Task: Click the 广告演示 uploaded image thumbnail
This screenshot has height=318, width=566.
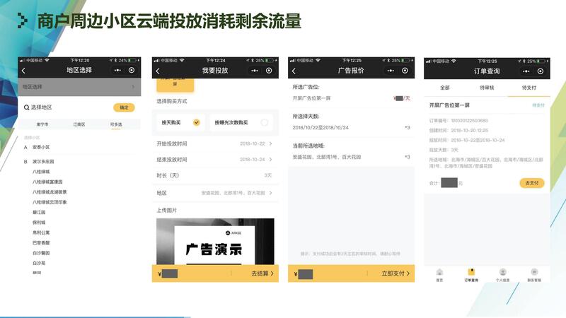Action: (214, 240)
